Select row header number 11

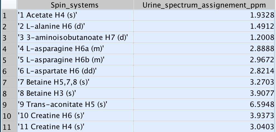(6, 127)
